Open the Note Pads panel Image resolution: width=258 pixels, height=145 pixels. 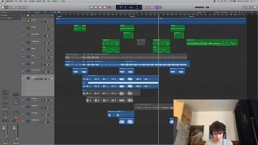(248, 7)
